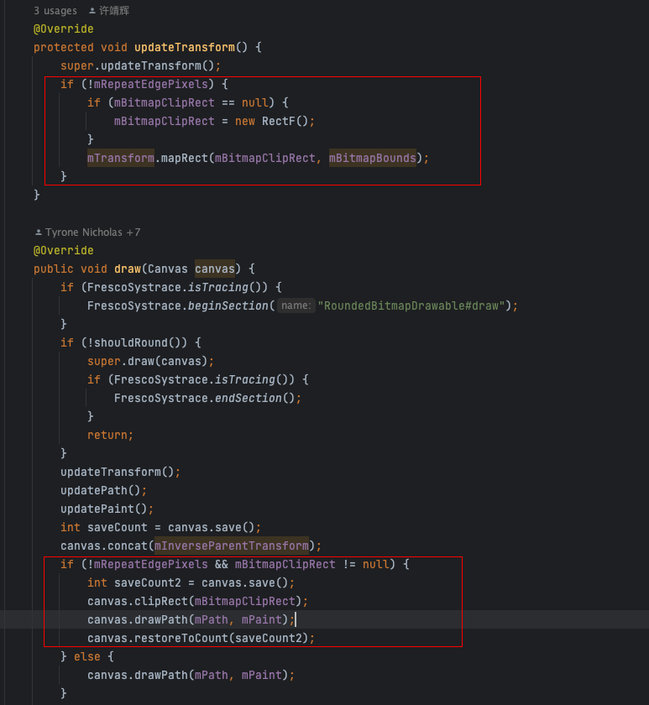649x705 pixels.
Task: Click the "updatePaint();" call
Action: point(107,509)
